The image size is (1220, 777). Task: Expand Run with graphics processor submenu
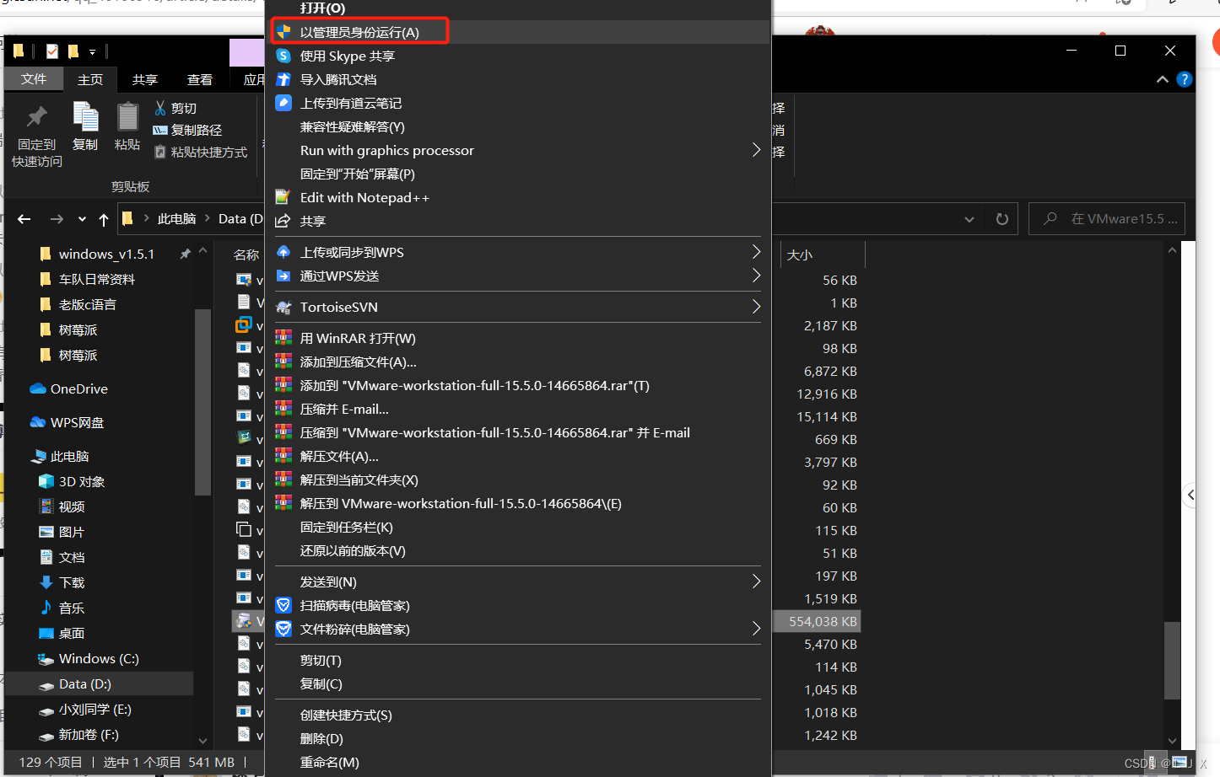click(x=756, y=150)
